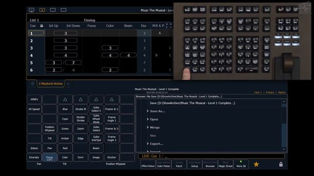The width and height of the screenshot is (314, 176).
Task: Select the Gobo Ind/Spd tile
Action: coord(96,138)
